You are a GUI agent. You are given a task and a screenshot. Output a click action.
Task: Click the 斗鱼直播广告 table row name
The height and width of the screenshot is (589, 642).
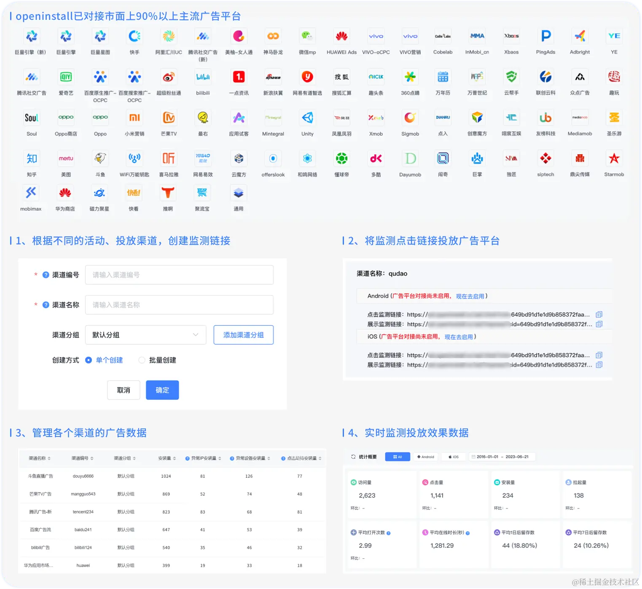point(40,476)
